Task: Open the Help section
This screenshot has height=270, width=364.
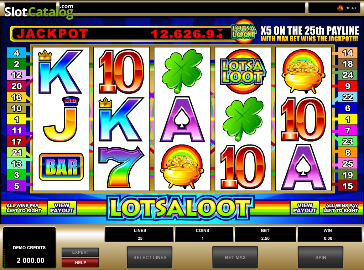Action: point(80,263)
